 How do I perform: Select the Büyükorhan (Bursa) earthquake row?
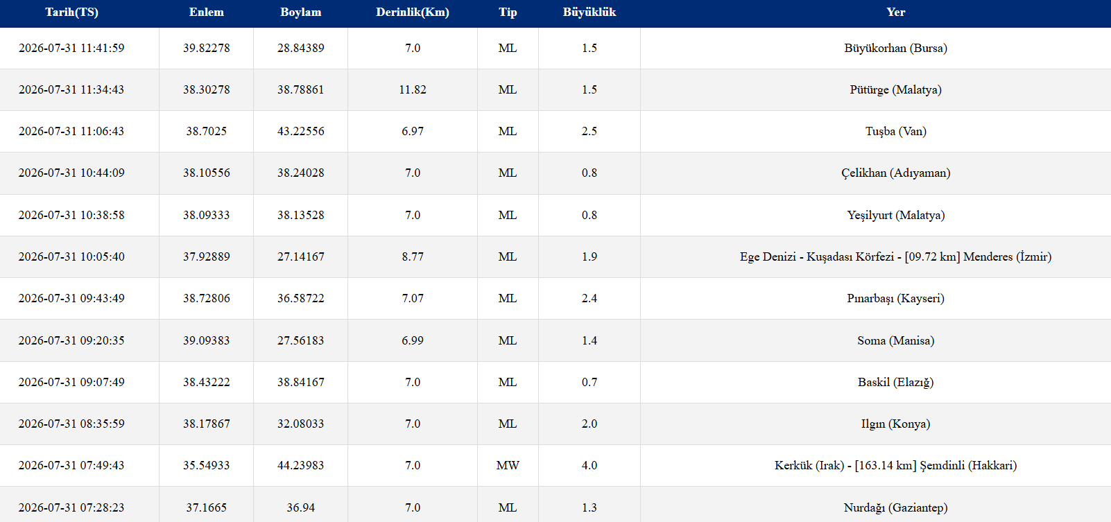(x=555, y=49)
